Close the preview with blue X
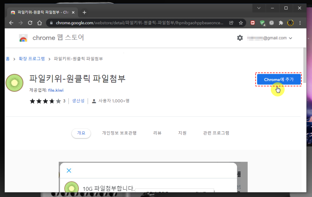Image resolution: width=312 pixels, height=197 pixels. point(69,170)
